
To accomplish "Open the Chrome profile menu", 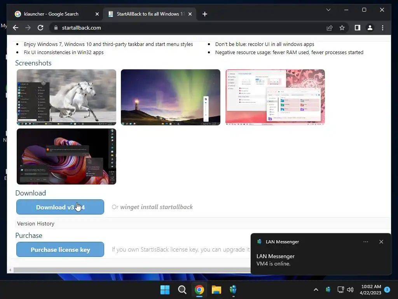I will point(370,28).
